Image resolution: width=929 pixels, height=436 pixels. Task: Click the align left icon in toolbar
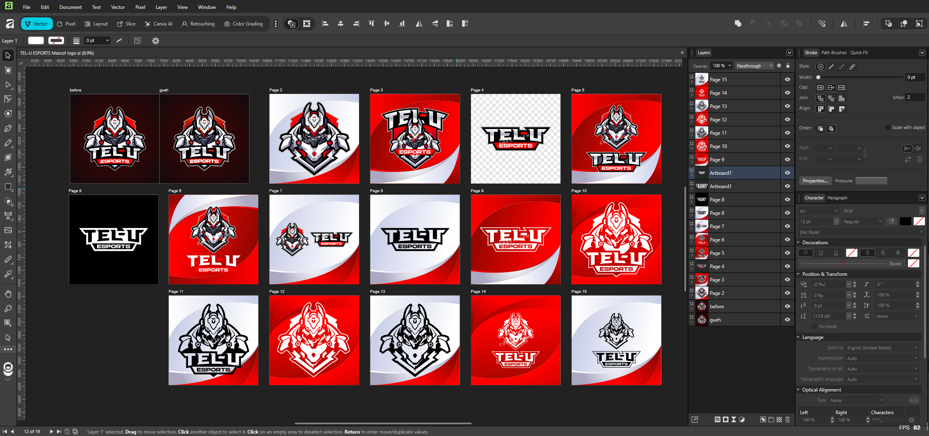325,24
